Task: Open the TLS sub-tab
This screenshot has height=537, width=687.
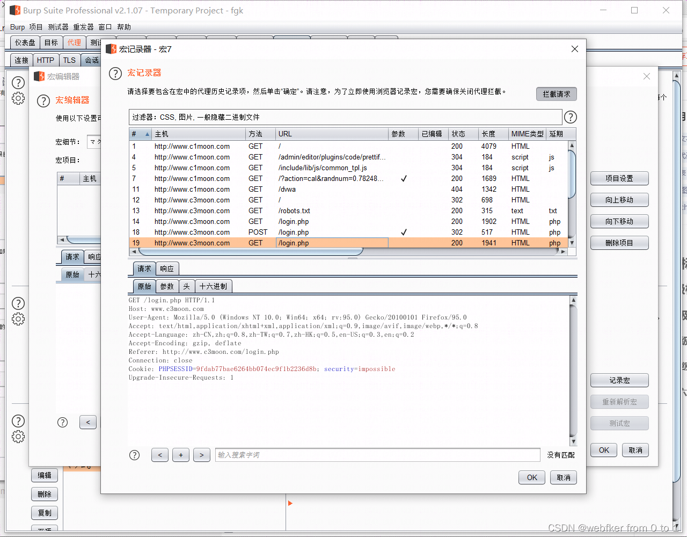Action: 69,60
